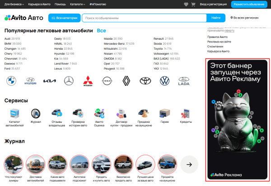Screen dimensions: 271x186
Task: Open the Помощь menu item
Action: click(60, 4)
